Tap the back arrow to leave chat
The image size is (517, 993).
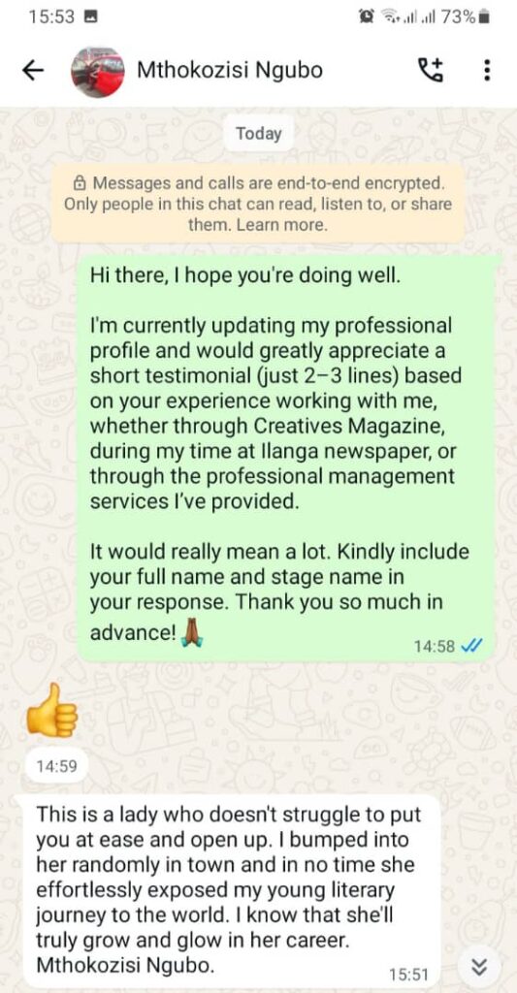point(33,70)
